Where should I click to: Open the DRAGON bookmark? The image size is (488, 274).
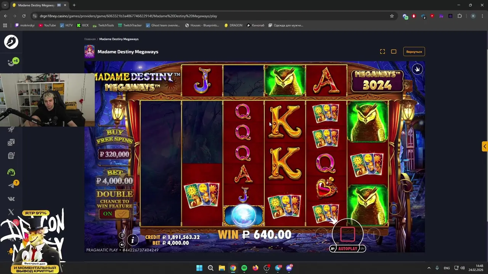[233, 25]
